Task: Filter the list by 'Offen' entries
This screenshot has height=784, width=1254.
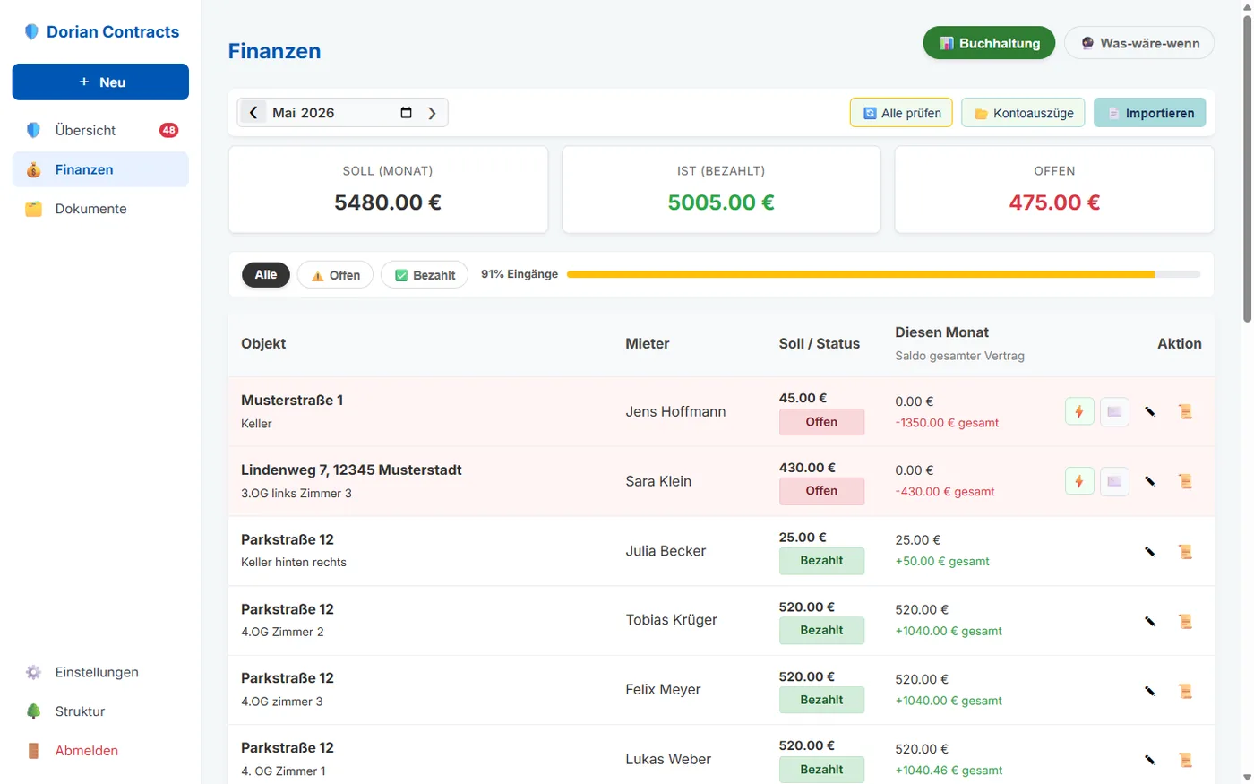Action: click(336, 275)
